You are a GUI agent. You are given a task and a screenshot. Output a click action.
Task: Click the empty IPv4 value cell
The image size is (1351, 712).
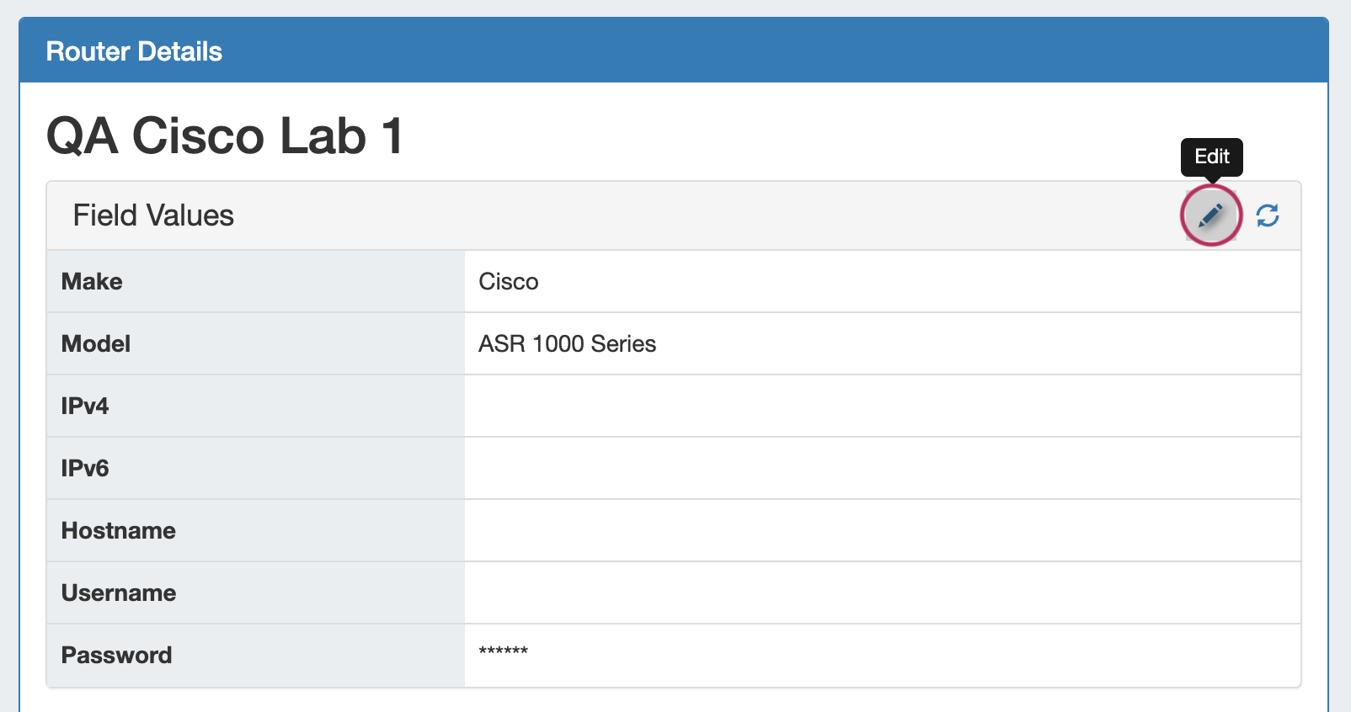tap(882, 406)
